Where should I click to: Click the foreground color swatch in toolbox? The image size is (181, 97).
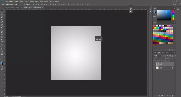click(1, 63)
